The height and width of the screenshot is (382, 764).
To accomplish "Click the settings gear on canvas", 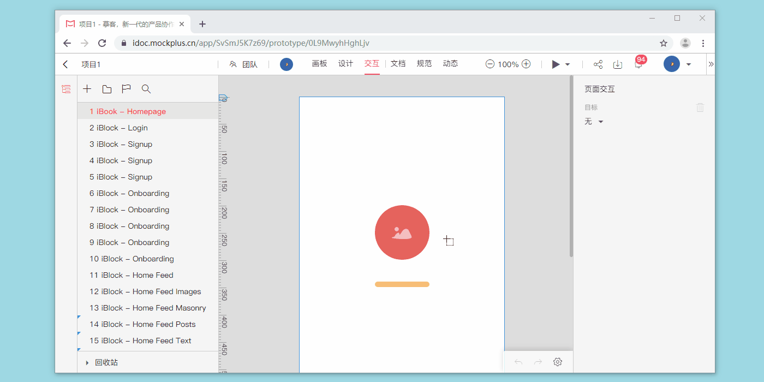I will tap(557, 362).
